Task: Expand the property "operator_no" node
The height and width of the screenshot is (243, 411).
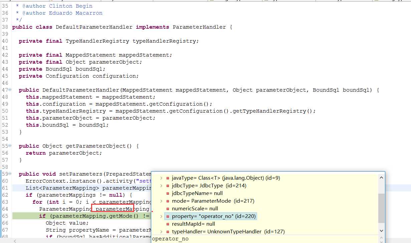Action: [161, 216]
